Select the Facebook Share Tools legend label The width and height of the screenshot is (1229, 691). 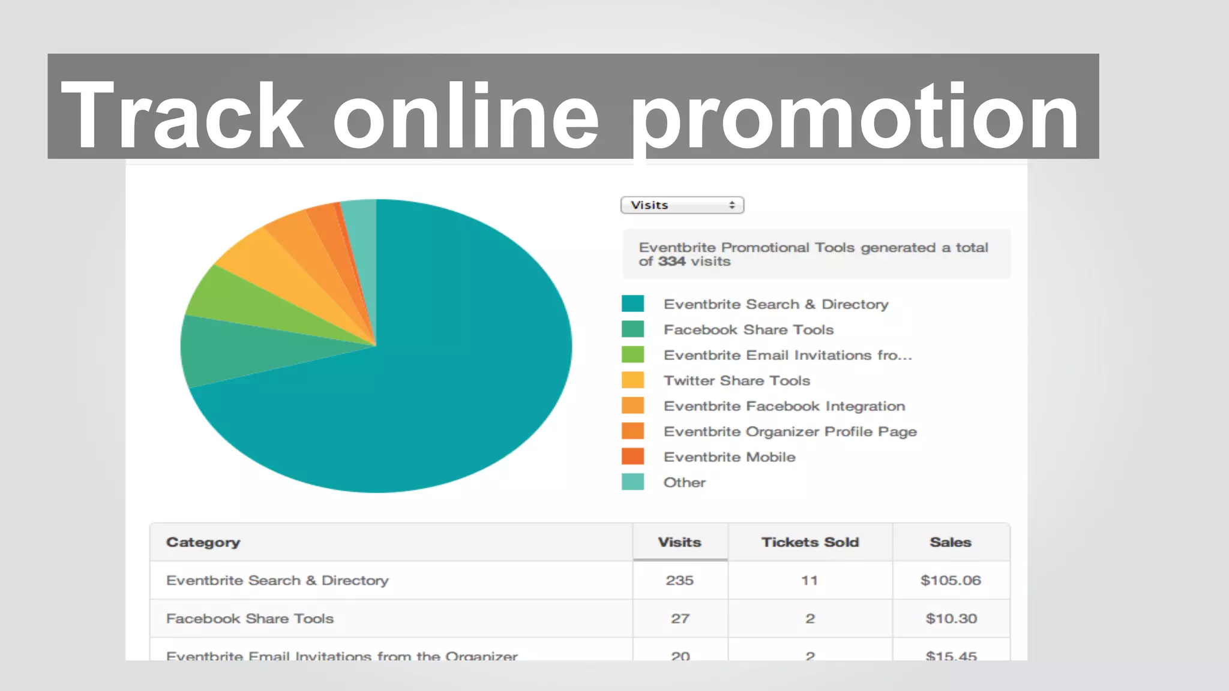(x=748, y=329)
